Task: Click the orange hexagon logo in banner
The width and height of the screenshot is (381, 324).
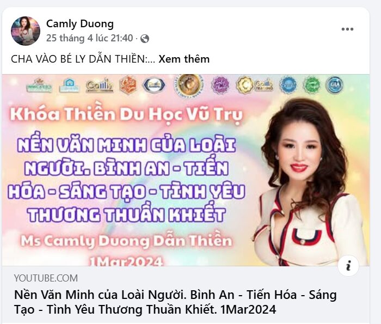Action: [x=128, y=85]
